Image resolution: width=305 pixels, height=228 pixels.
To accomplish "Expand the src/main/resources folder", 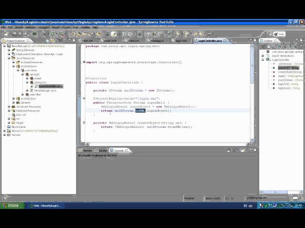I will point(13,62).
